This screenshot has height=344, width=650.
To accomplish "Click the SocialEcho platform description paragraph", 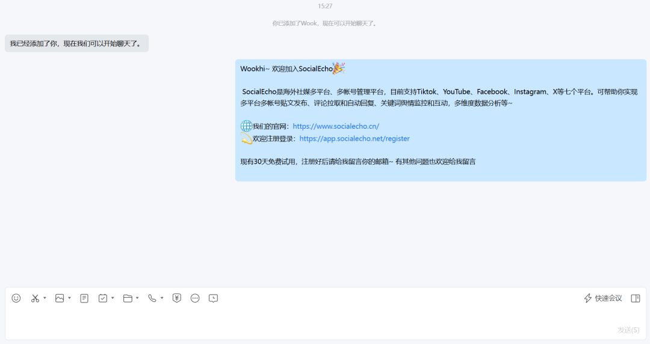I will pos(439,97).
